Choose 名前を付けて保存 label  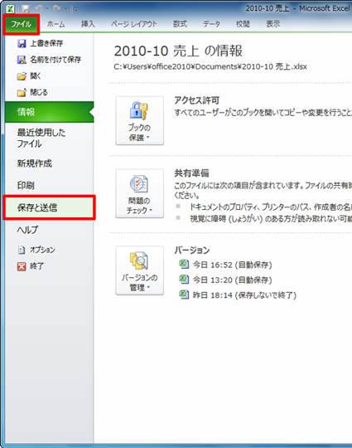55,60
